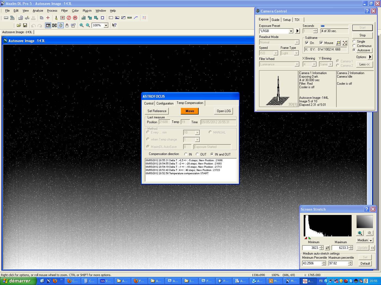Toggle the Subframe Mouse checkbox
Image resolution: width=381 pixels, height=285 pixels.
[x=321, y=43]
